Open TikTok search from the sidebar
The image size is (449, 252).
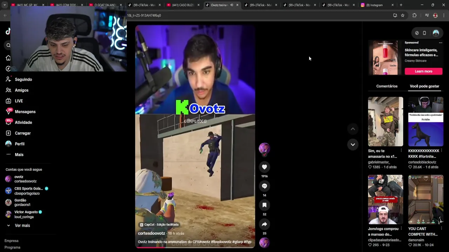[8, 45]
